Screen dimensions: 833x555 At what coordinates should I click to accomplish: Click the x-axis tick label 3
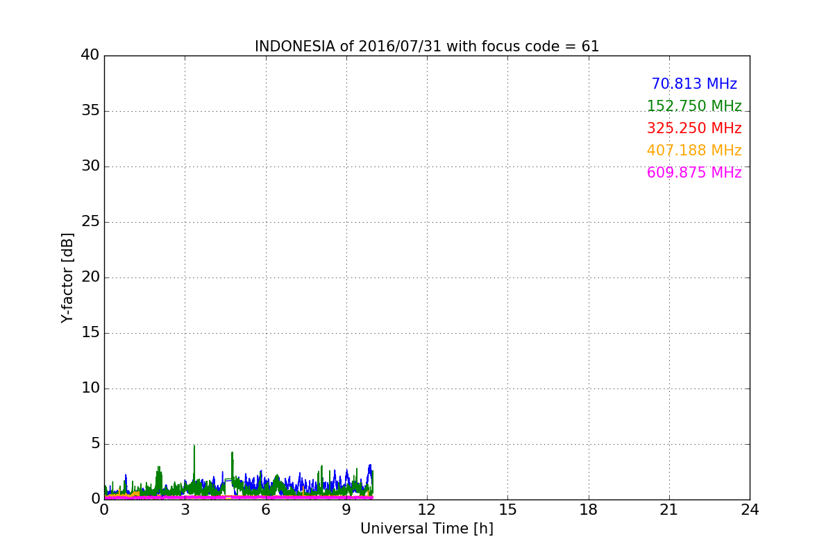point(185,510)
